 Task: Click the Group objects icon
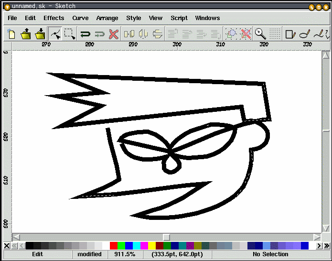(231, 34)
